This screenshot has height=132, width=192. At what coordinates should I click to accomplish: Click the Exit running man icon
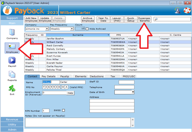click(x=12, y=89)
